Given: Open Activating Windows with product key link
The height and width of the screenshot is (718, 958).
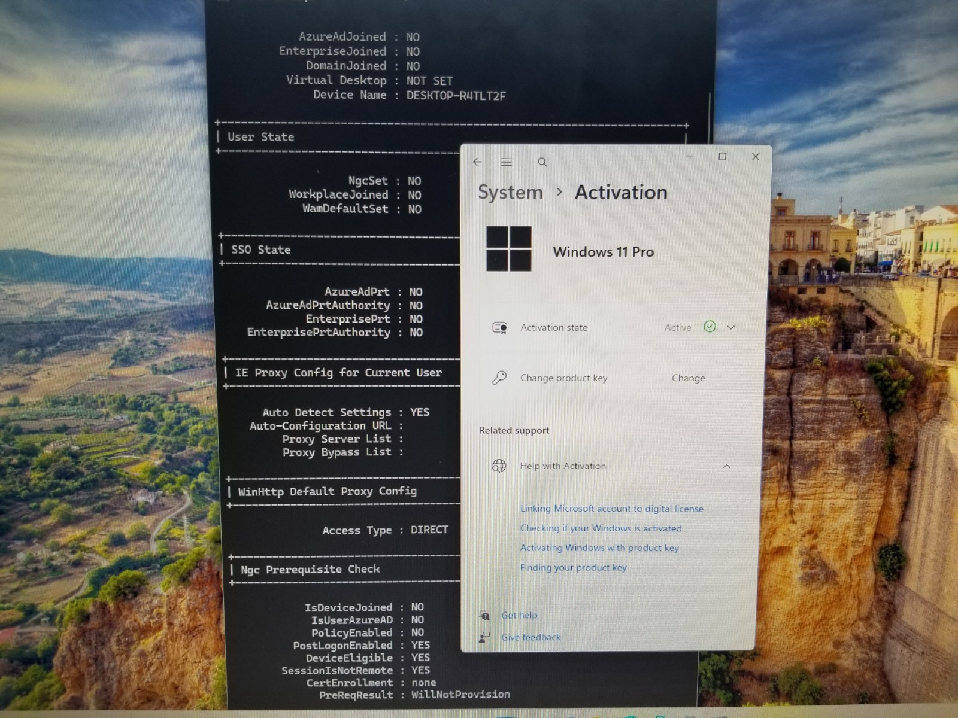Looking at the screenshot, I should (x=599, y=547).
